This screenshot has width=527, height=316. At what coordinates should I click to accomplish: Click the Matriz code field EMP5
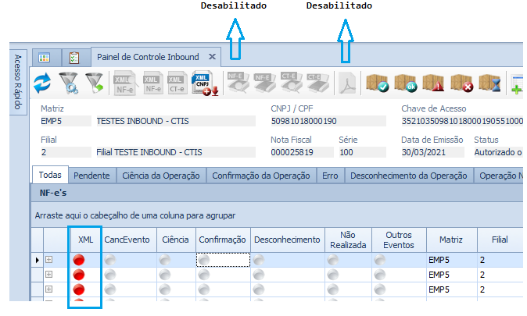pyautogui.click(x=65, y=121)
